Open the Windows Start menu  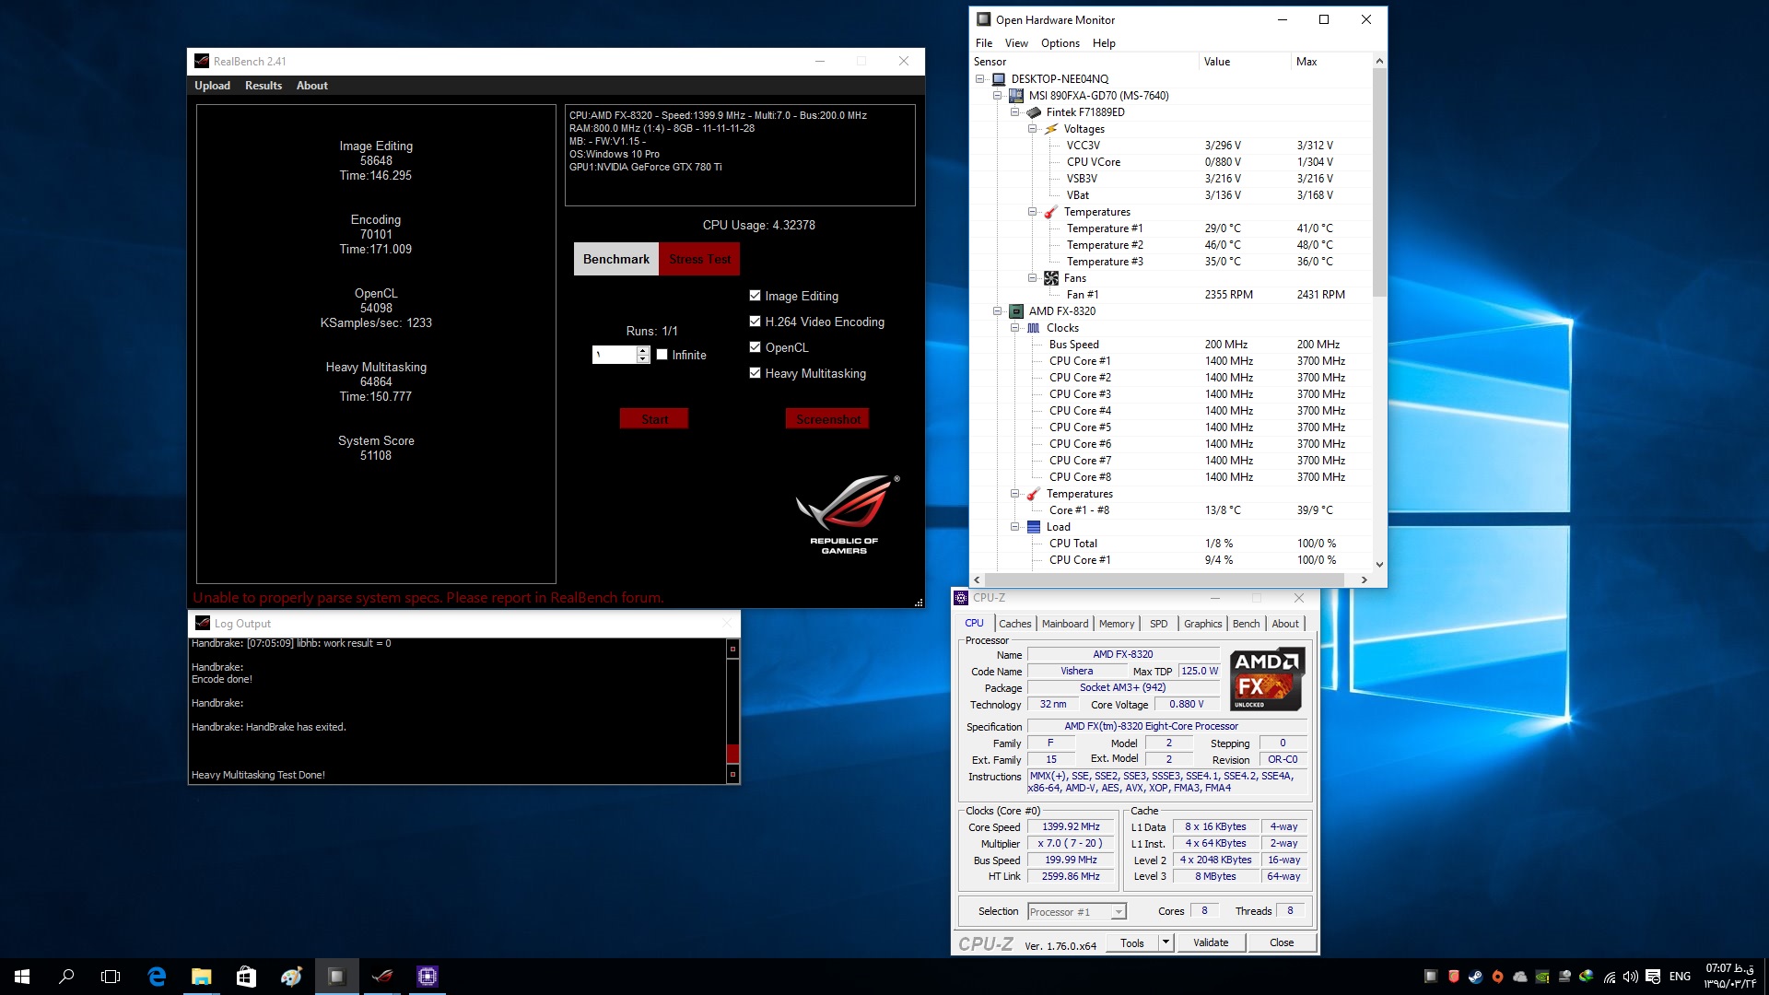tap(22, 977)
